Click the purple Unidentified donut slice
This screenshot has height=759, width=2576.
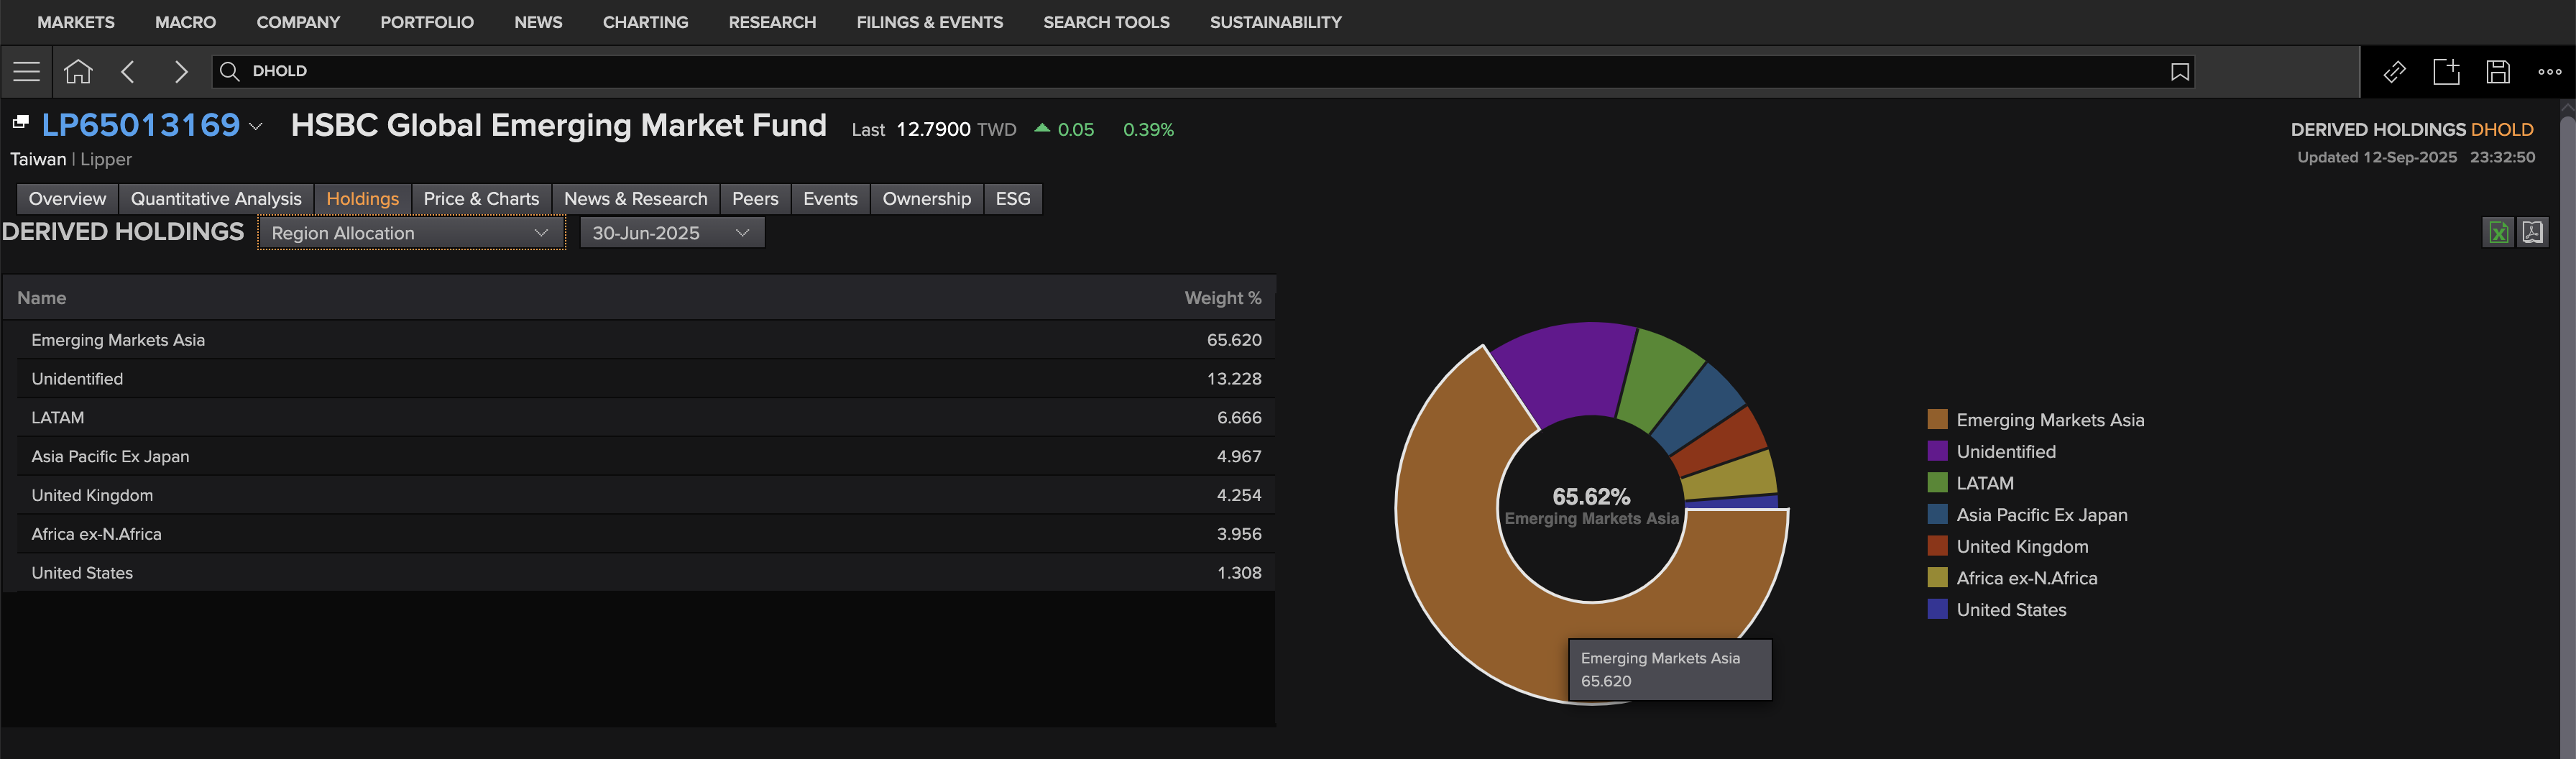tap(1570, 368)
